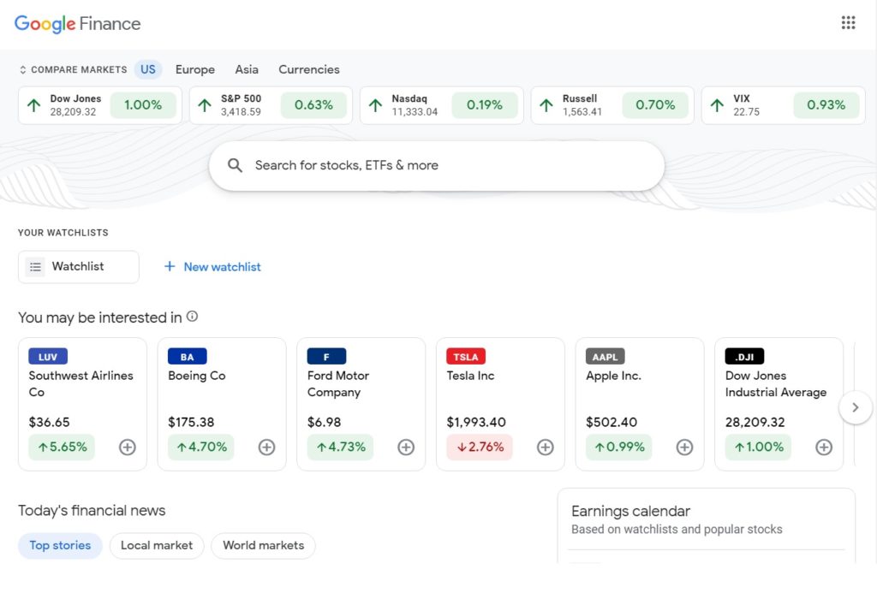Click the S&P 500 up arrow icon
Image resolution: width=877 pixels, height=599 pixels.
pos(205,105)
